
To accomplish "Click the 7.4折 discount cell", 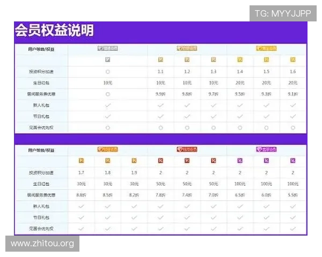I will (x=187, y=195).
